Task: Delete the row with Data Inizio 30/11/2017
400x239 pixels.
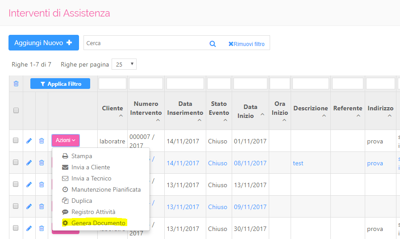Action: click(42, 228)
